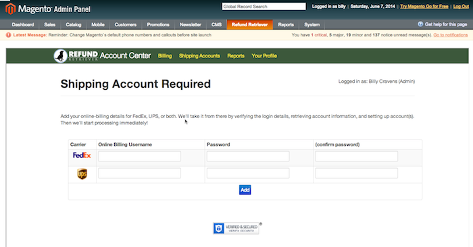473x247 pixels.
Task: Click the 'Logged in as billy' header text
Action: pyautogui.click(x=328, y=6)
